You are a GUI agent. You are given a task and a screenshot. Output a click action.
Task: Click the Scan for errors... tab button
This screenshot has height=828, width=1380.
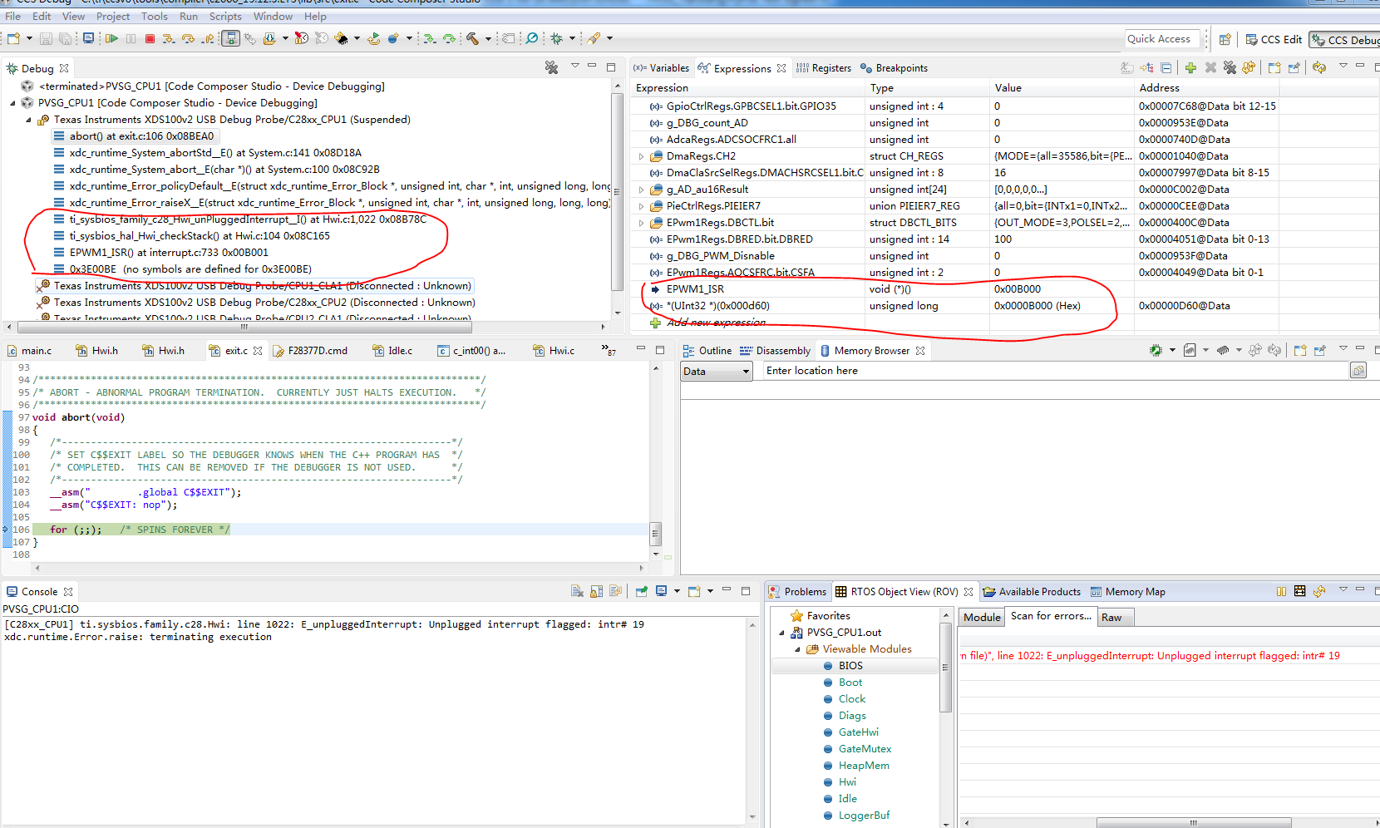click(x=1051, y=616)
